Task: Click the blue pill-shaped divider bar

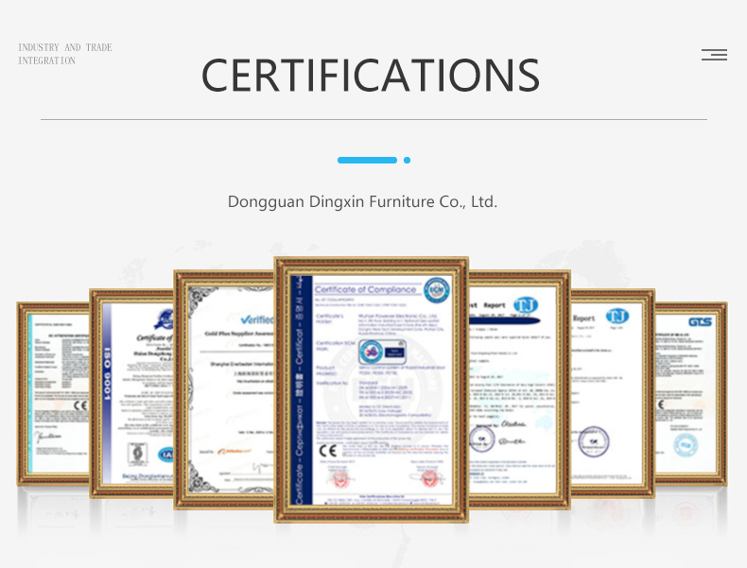Action: pos(367,161)
